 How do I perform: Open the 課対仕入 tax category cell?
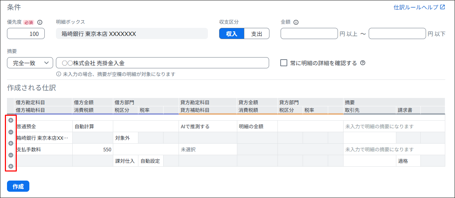point(125,161)
